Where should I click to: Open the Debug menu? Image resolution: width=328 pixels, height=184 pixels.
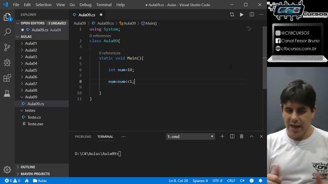point(86,5)
